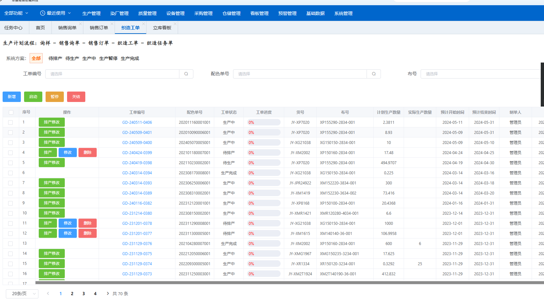Open 基础数据 menu

[x=315, y=13]
